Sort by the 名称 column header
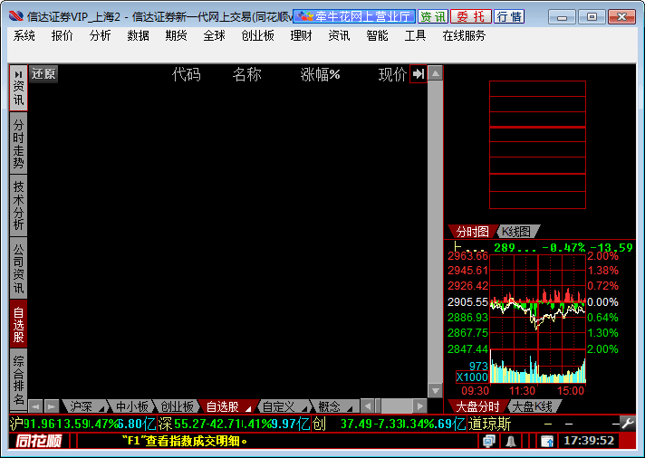Viewport: 645px width, 458px height. [x=246, y=74]
